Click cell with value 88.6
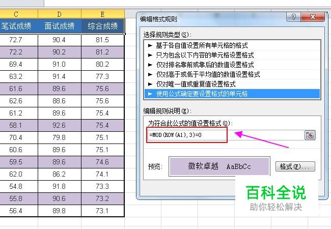This screenshot has width=331, height=229. 60,101
